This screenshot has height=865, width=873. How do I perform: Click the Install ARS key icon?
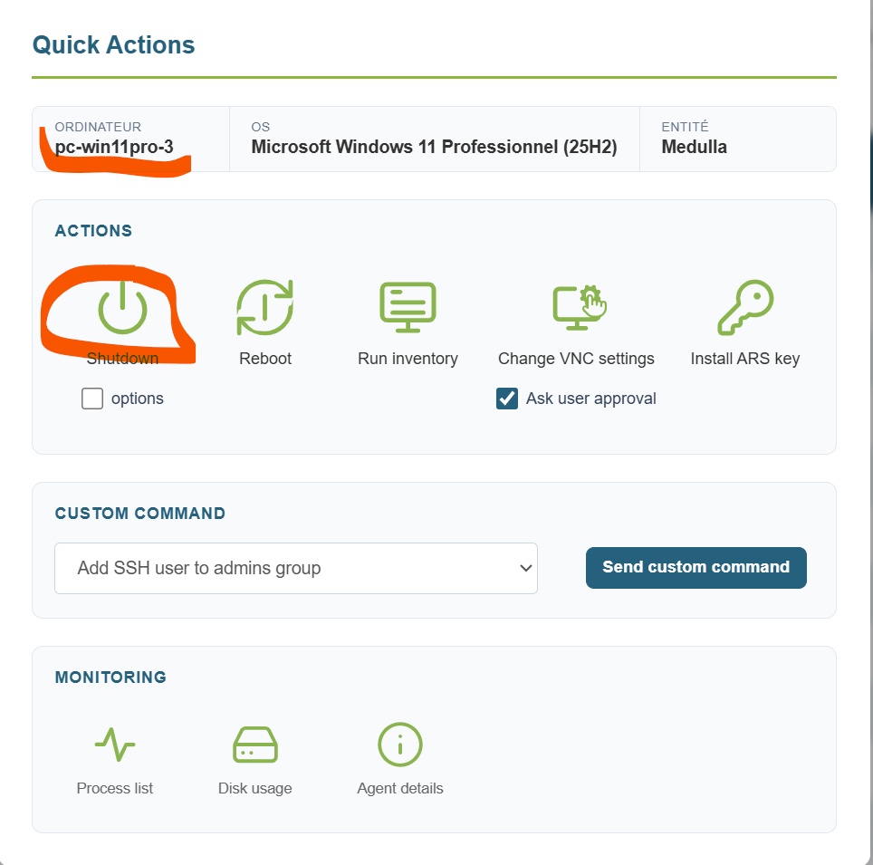744,308
